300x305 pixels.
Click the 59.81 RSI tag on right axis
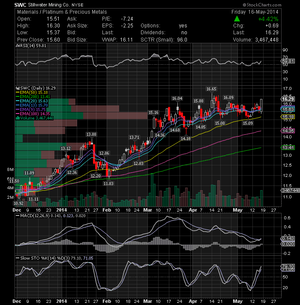(288, 61)
